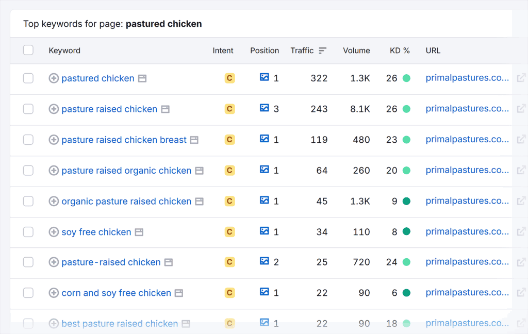Viewport: 528px width, 334px height.
Task: Click the plus icon beside "pastured chicken"
Action: pos(54,78)
